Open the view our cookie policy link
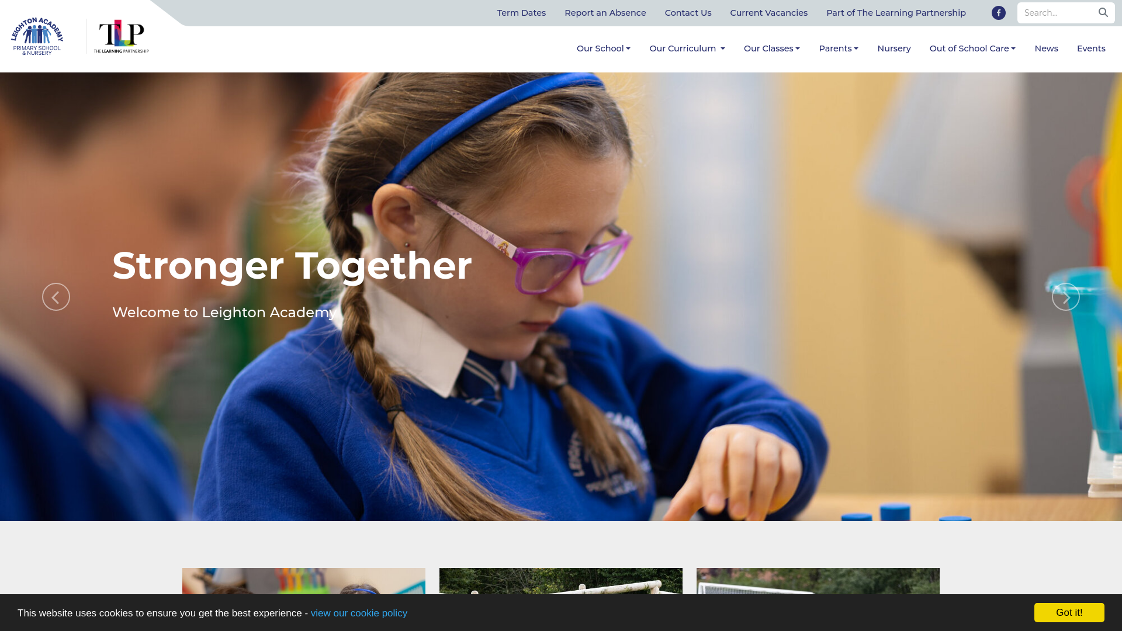The image size is (1122, 631). (359, 613)
